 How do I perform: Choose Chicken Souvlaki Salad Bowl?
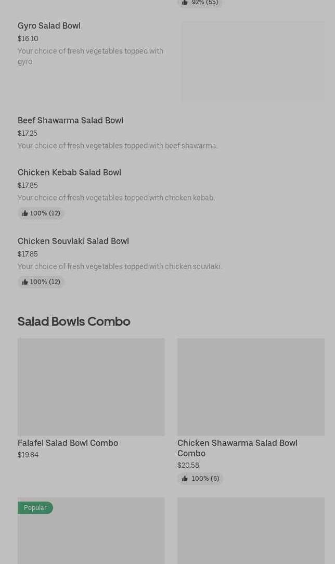tap(73, 241)
